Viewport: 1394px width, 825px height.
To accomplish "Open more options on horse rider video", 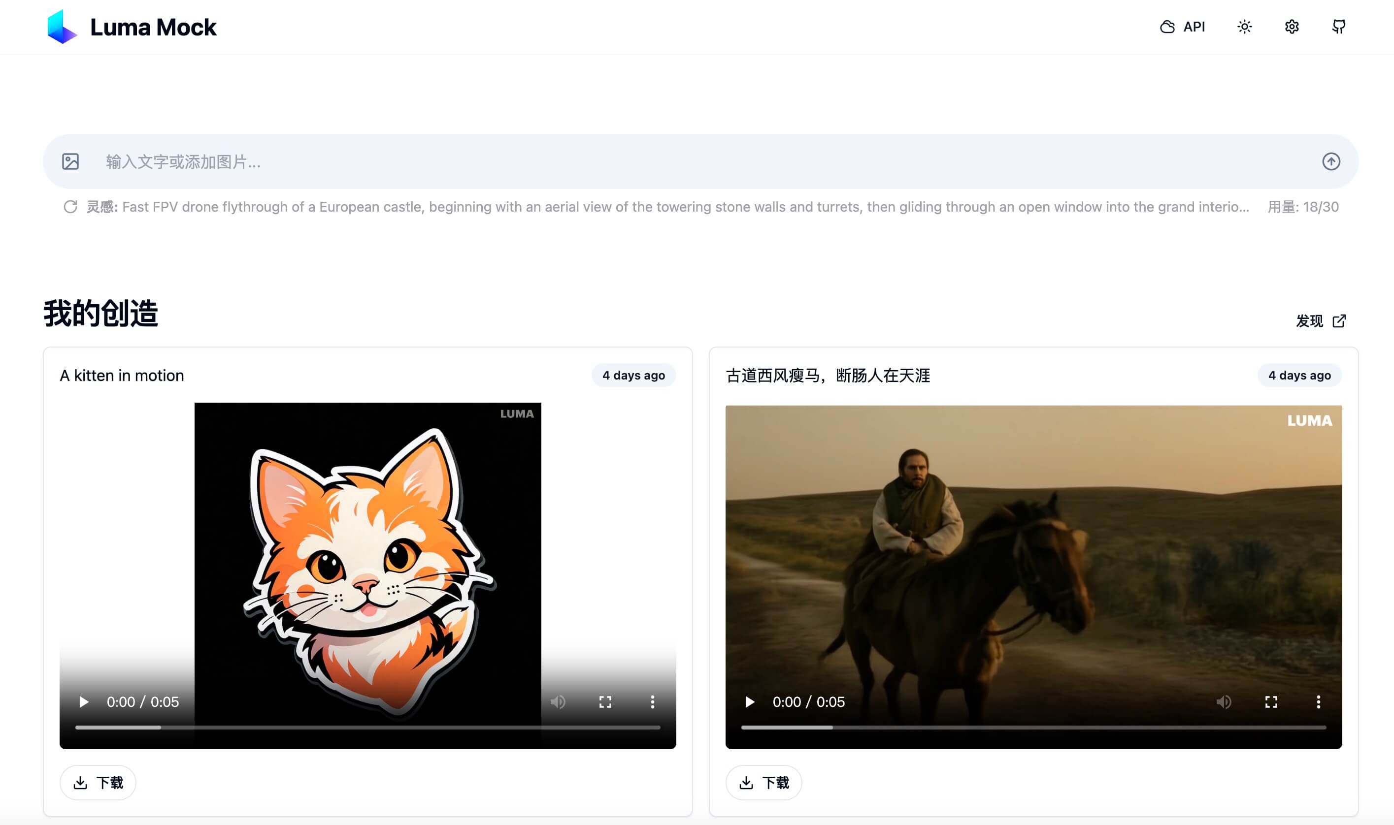I will tap(1318, 701).
